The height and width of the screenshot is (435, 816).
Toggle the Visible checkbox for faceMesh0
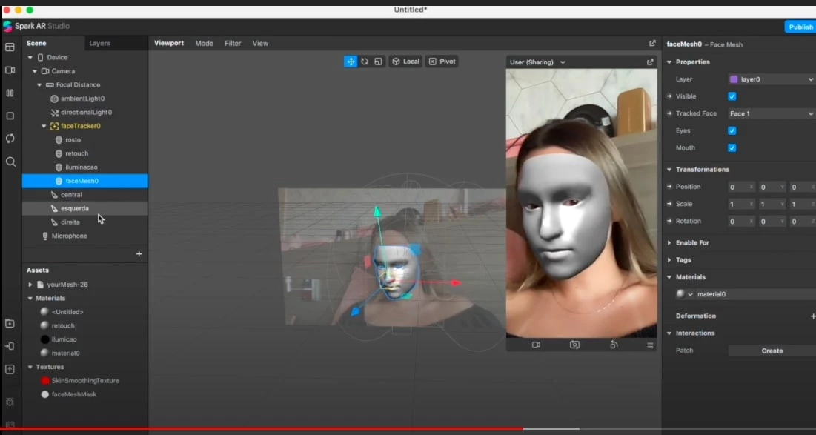coord(732,96)
